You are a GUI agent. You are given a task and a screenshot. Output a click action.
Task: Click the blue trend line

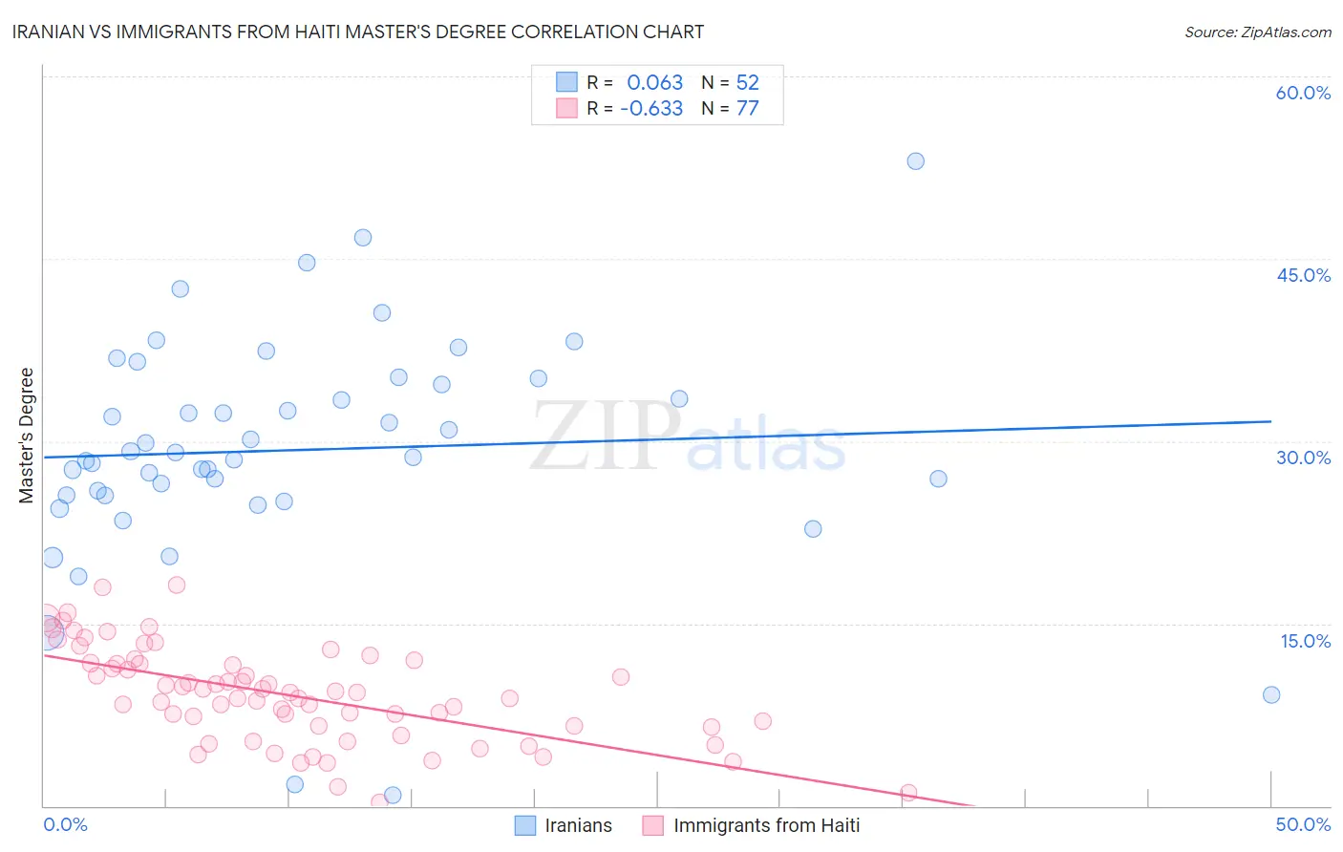point(657,439)
